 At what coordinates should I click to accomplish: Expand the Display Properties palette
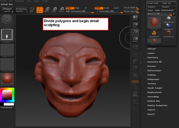(x=157, y=105)
